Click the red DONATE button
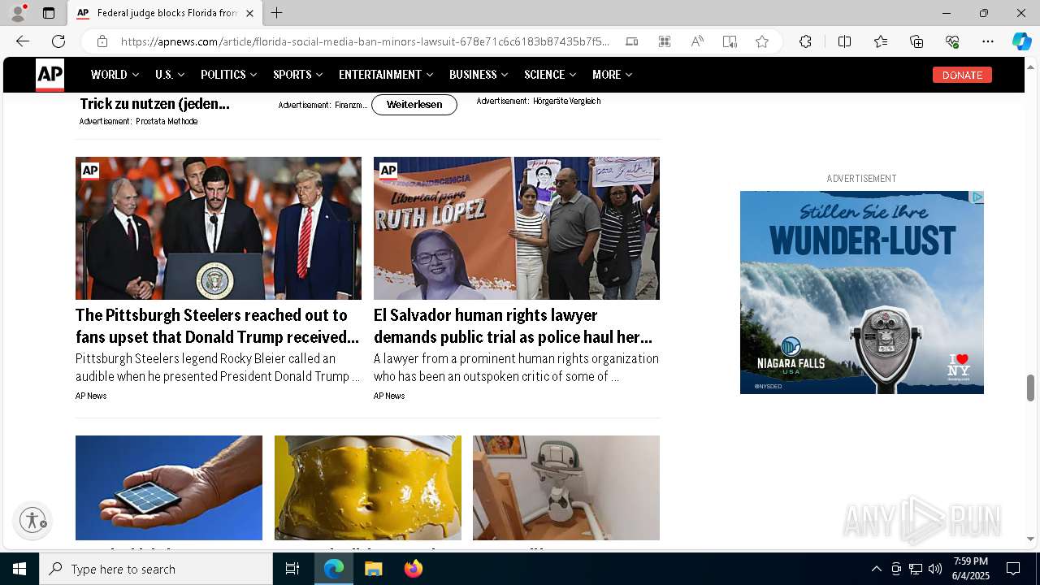 click(962, 75)
